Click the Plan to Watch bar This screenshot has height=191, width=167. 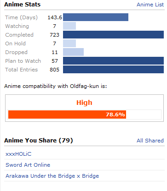[113, 61]
